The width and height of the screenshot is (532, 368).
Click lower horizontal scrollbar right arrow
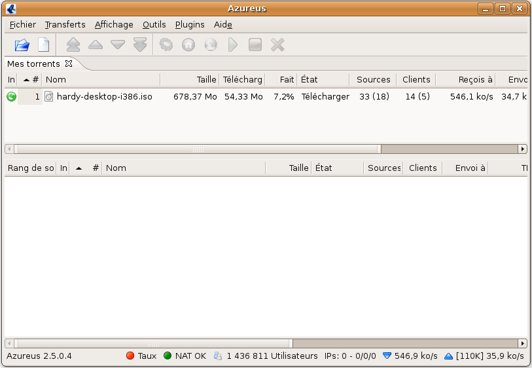pyautogui.click(x=522, y=343)
